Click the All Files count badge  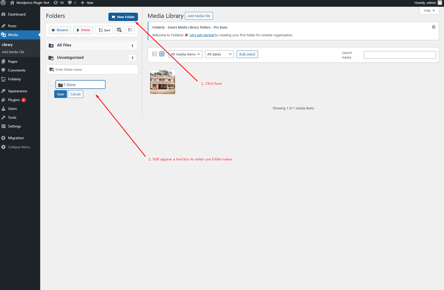(132, 46)
